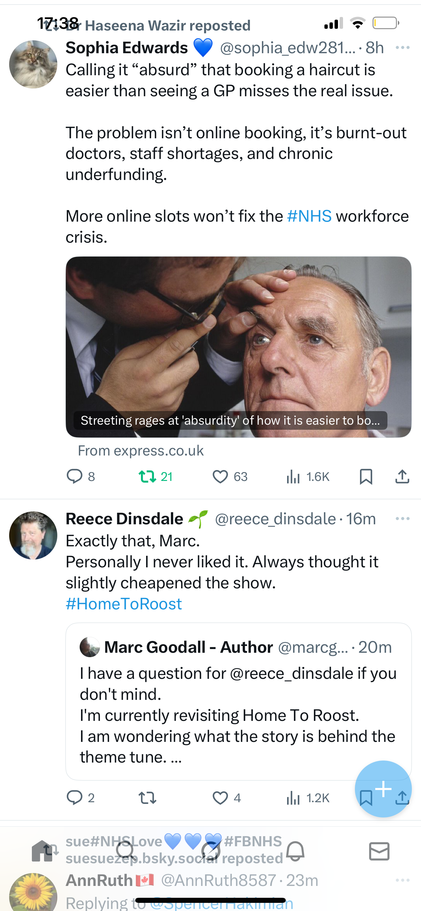
Task: Undo the repost on Sophia Edwards' tweet
Action: tap(147, 477)
